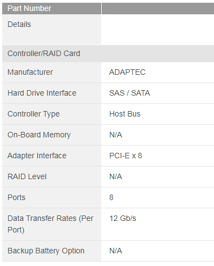Click the N/A value for RAID Level
Image resolution: width=214 pixels, height=266 pixels.
click(116, 176)
